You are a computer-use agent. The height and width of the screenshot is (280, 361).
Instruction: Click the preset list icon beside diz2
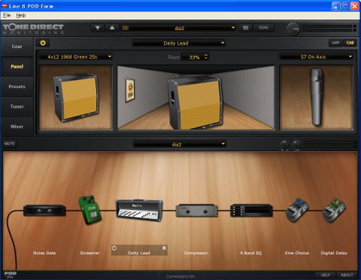coord(126,28)
